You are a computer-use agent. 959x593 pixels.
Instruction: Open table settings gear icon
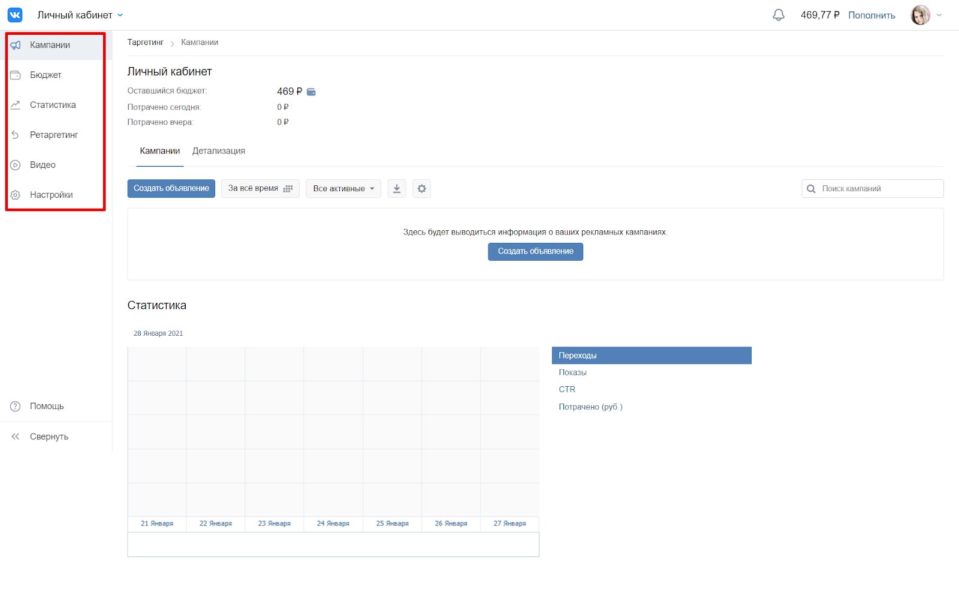tap(422, 189)
